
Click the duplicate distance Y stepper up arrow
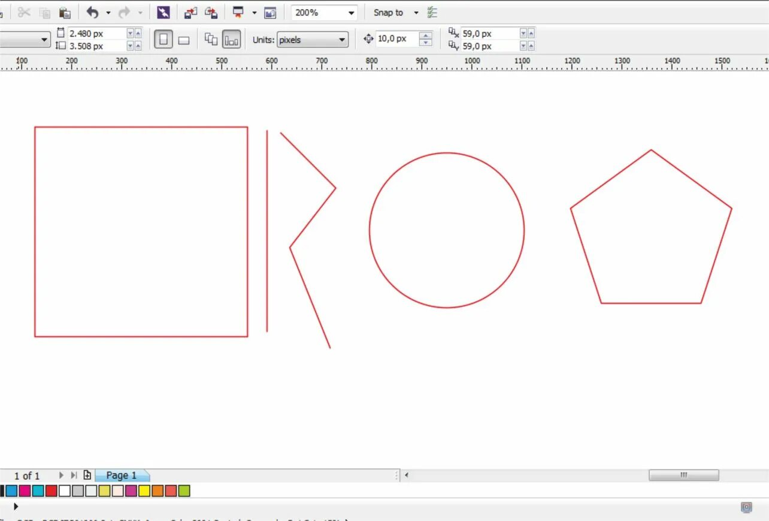click(x=531, y=46)
